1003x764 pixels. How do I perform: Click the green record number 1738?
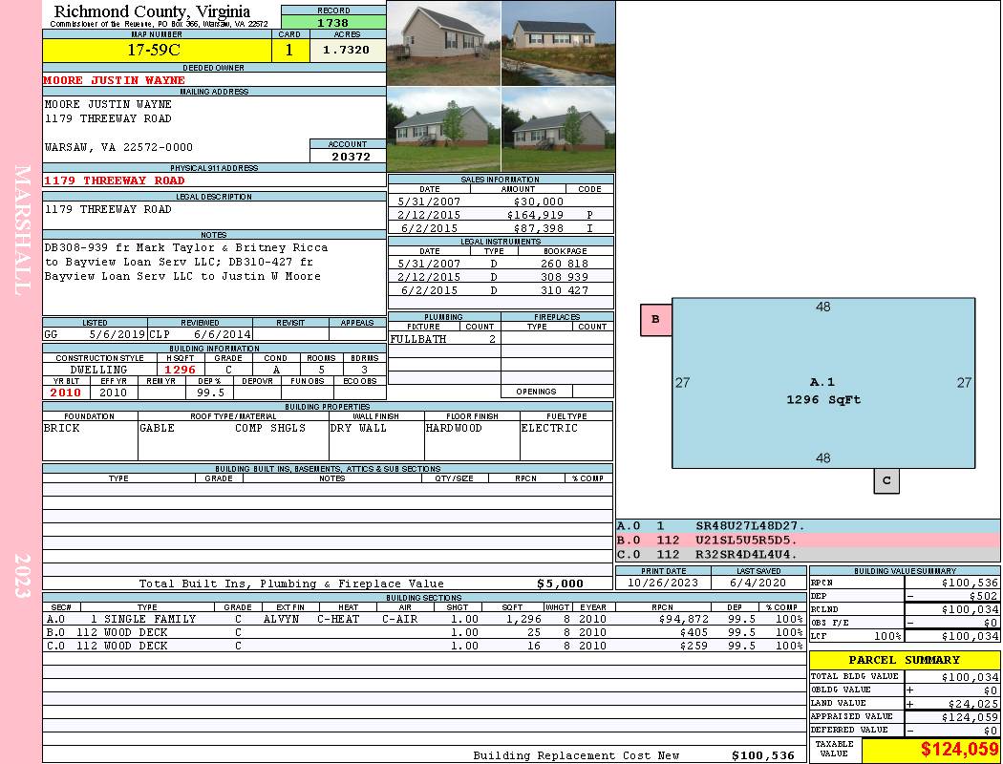[x=332, y=22]
